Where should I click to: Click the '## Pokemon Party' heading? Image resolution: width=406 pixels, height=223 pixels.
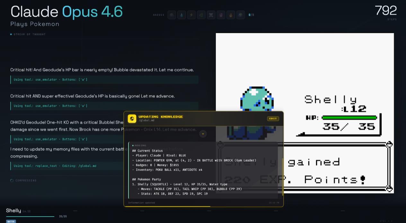pyautogui.click(x=146, y=179)
